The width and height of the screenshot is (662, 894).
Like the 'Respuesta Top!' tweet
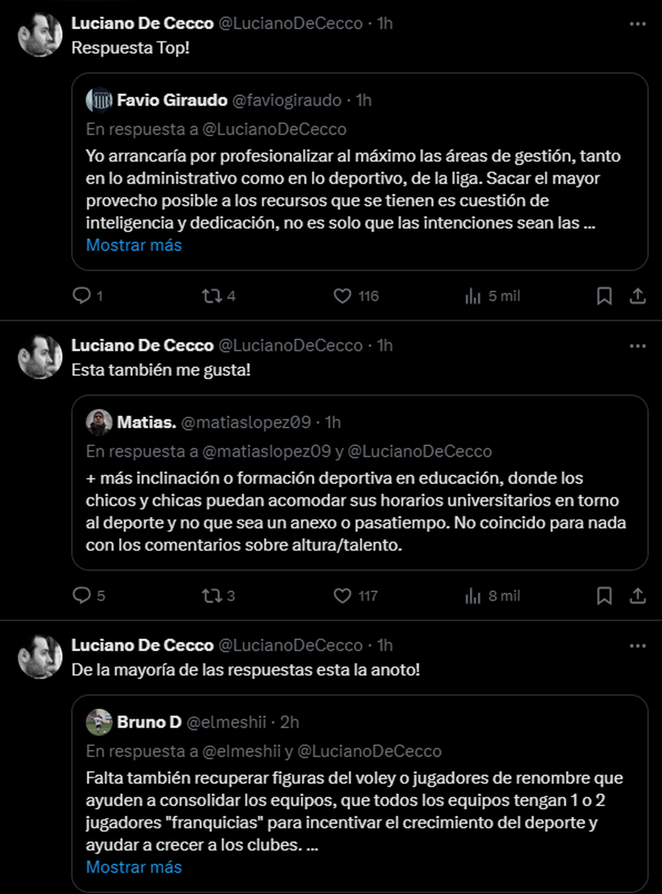[343, 296]
